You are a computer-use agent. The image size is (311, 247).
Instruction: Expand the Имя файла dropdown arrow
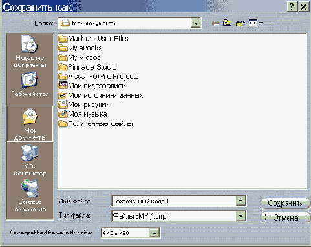pos(241,201)
